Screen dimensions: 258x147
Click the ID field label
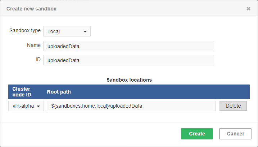(x=38, y=59)
